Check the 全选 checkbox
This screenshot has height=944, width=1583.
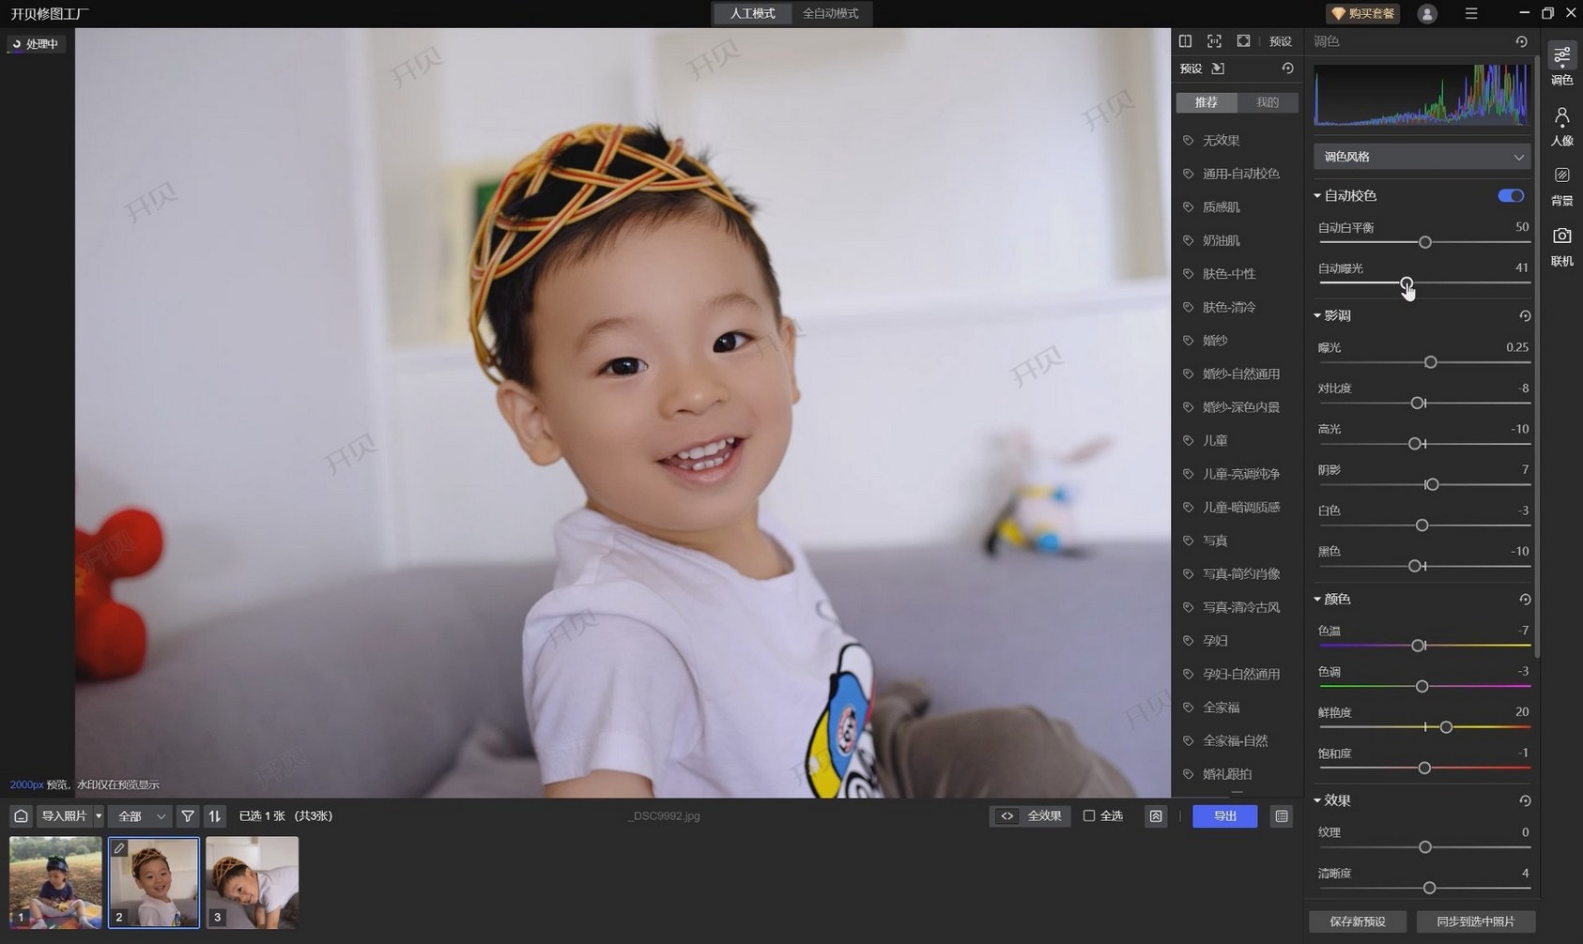pyautogui.click(x=1089, y=816)
